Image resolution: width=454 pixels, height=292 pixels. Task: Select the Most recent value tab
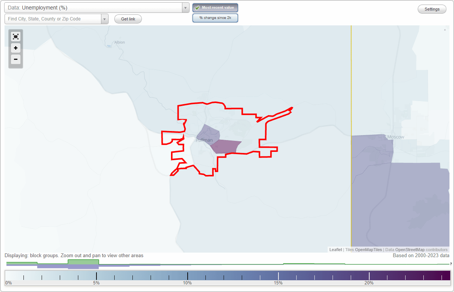tap(215, 8)
